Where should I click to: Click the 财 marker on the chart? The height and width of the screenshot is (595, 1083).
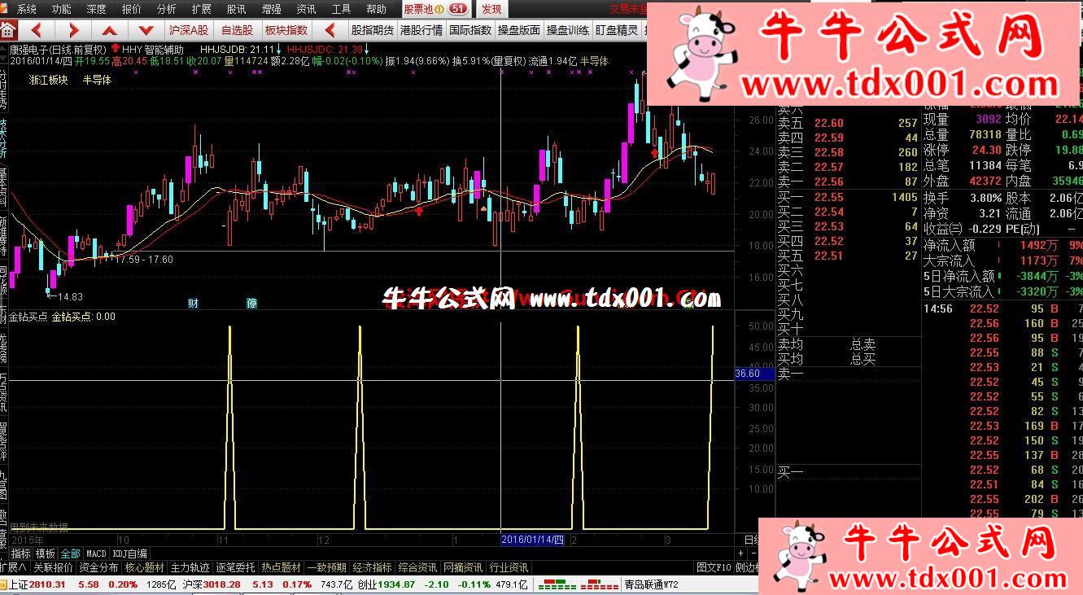point(194,304)
